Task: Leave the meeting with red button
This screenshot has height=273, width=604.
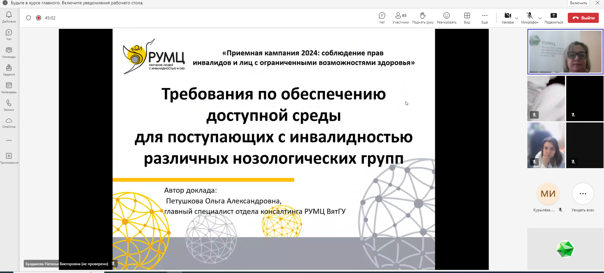Action: click(x=583, y=18)
